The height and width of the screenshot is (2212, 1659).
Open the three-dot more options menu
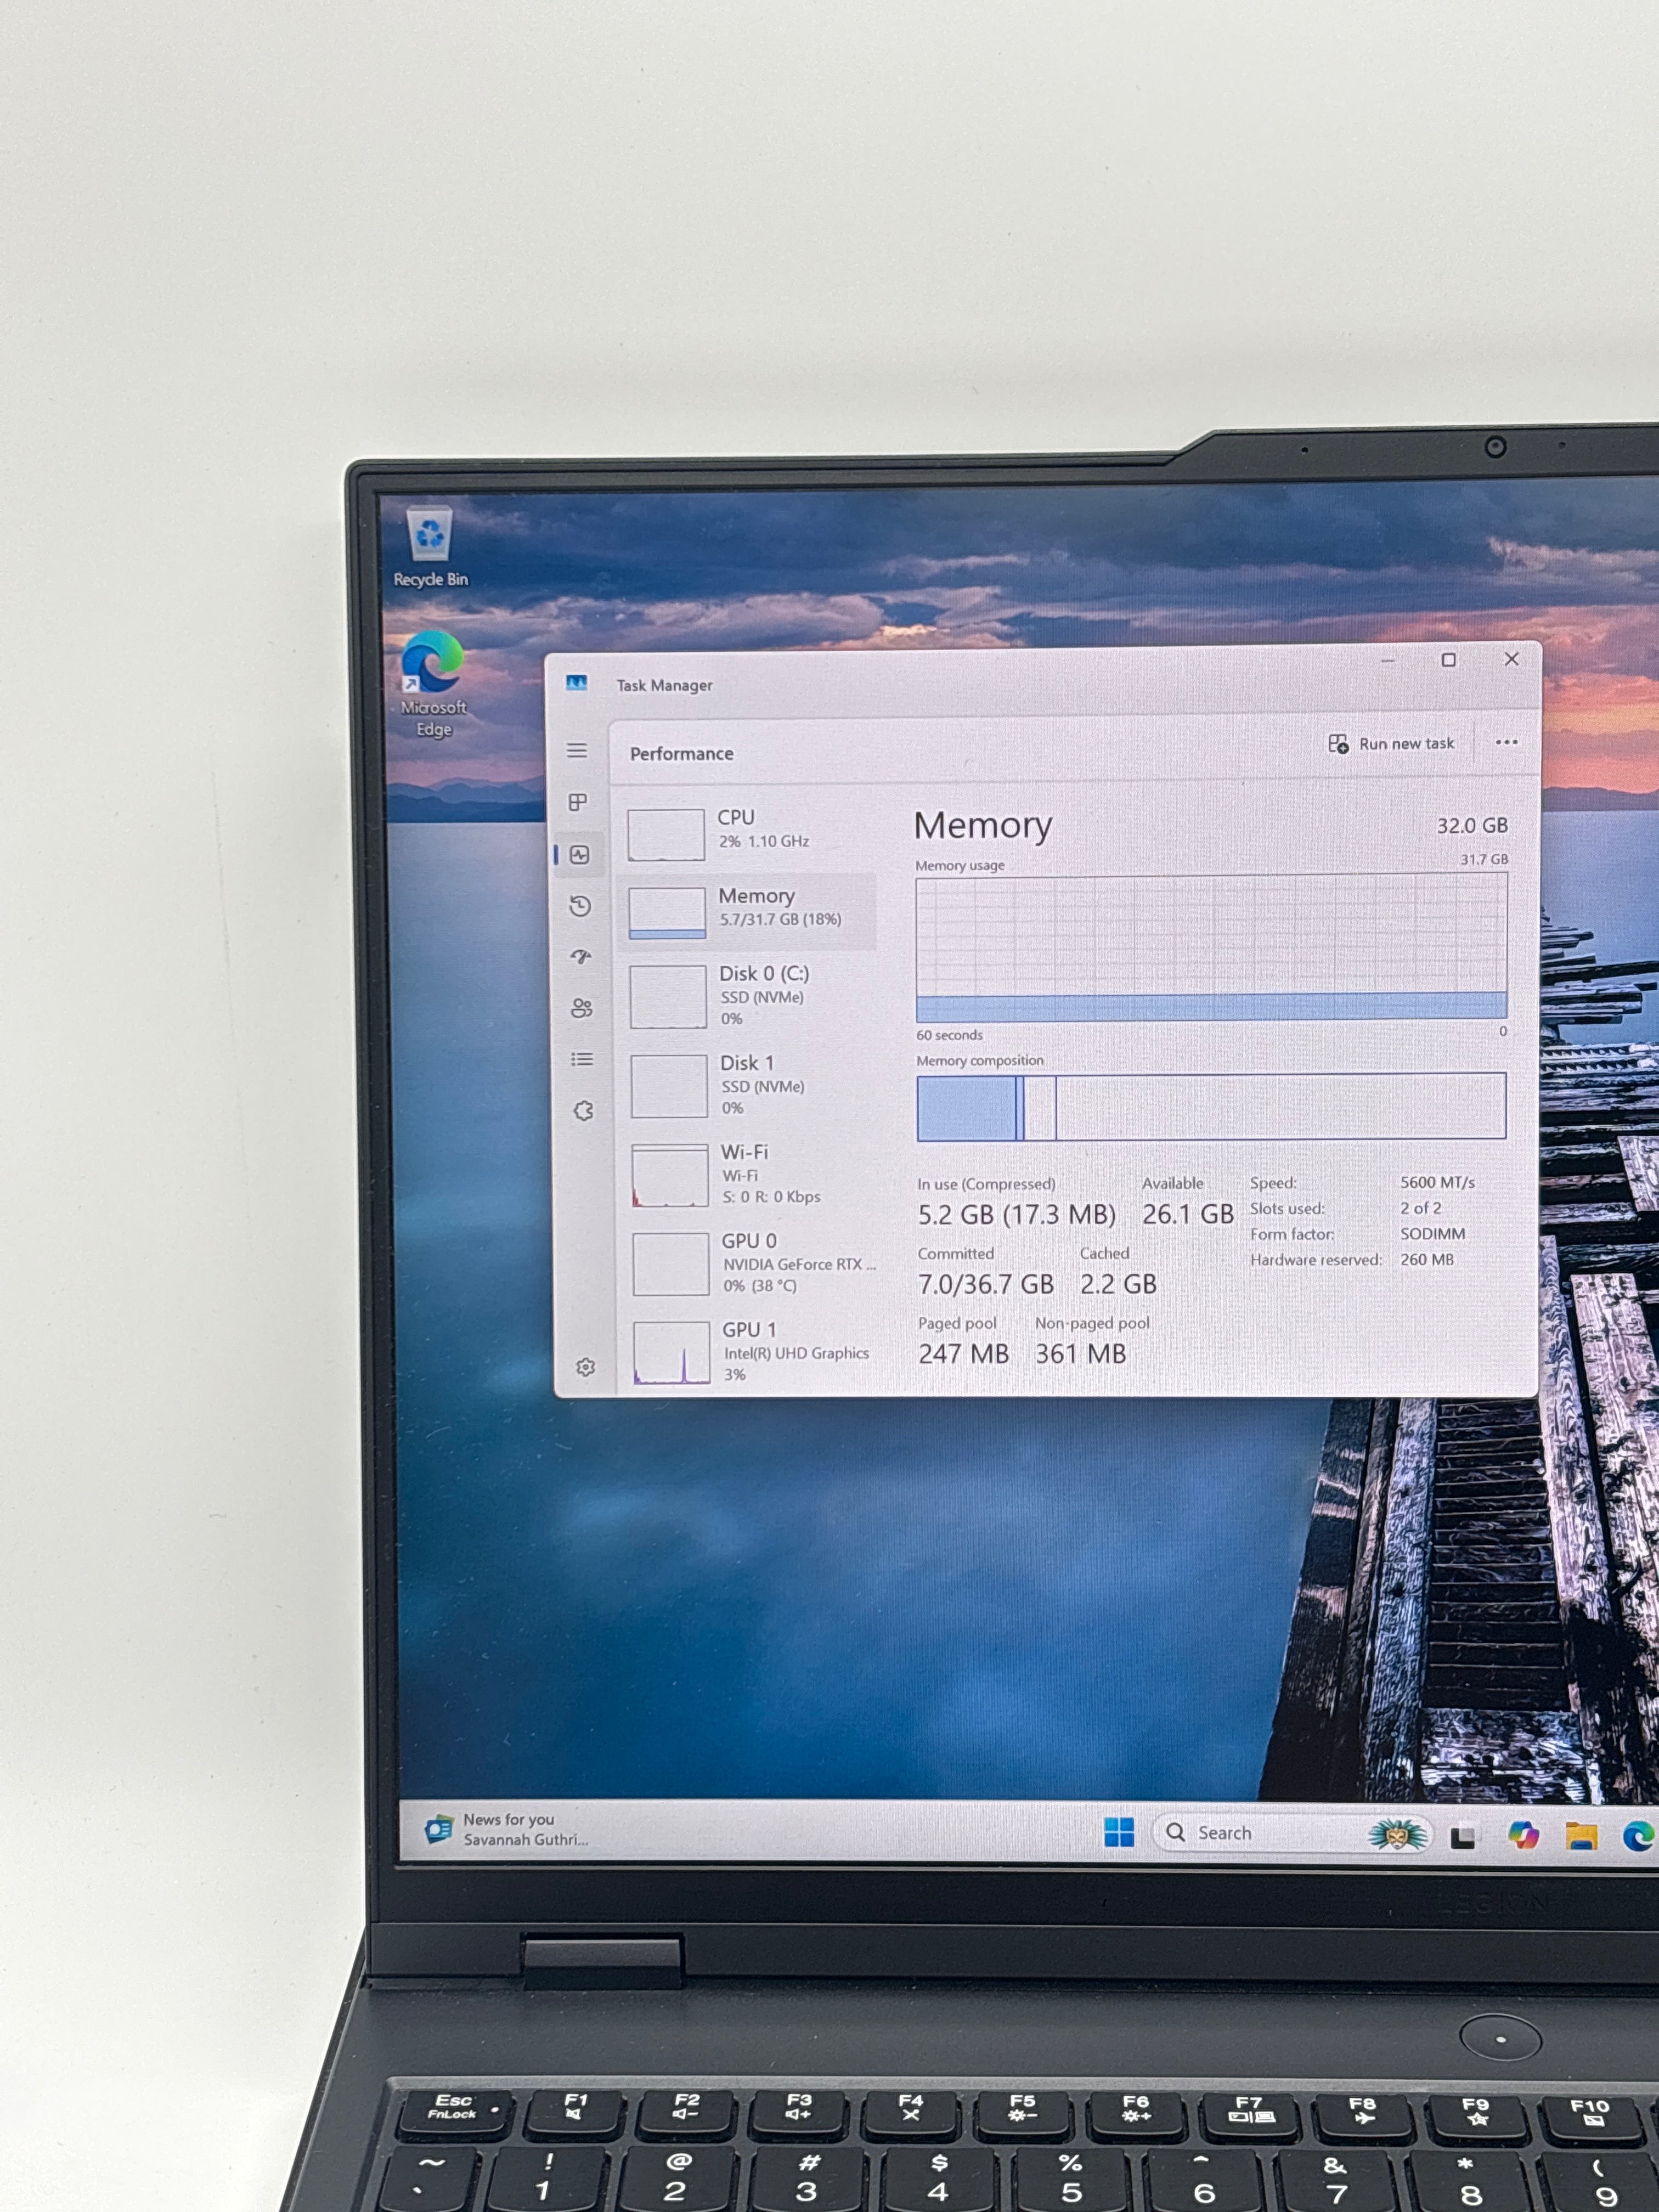pyautogui.click(x=1506, y=742)
